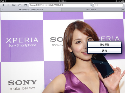The image size is (125, 93).
Task: Close the IMGP7294.JPG tab
Action: pyautogui.click(x=3, y=10)
